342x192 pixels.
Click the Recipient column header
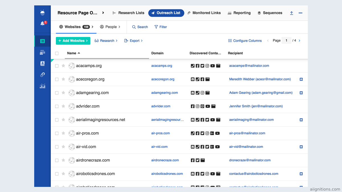pos(235,53)
